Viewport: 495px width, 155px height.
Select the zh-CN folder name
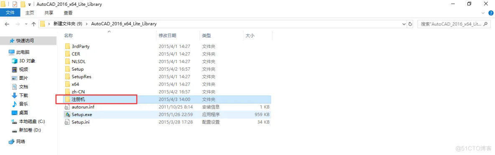[x=78, y=91]
